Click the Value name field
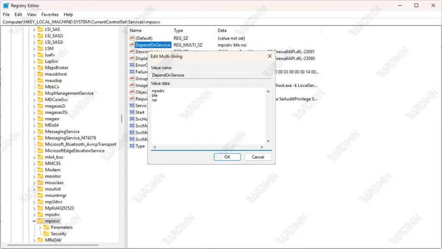Viewport: 442px width, 249px height. (211, 75)
